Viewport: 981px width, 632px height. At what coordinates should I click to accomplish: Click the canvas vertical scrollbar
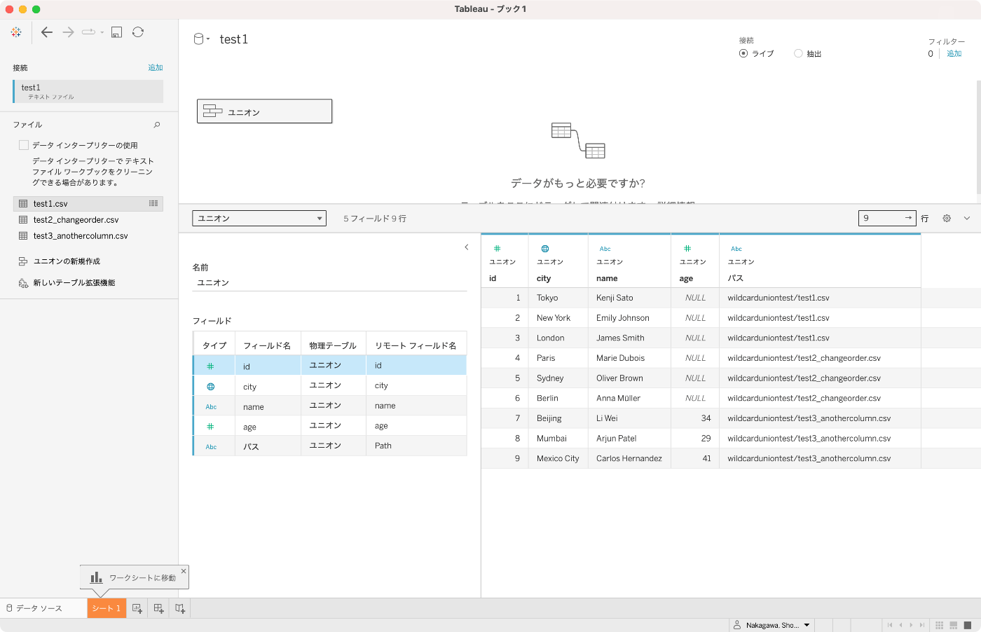(978, 137)
